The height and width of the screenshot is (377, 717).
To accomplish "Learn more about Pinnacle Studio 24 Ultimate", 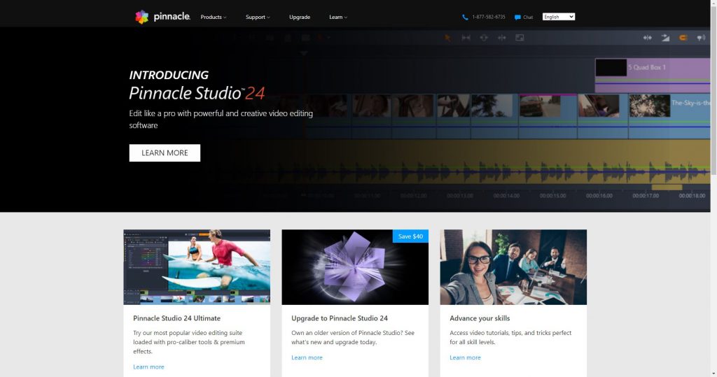I will [148, 367].
